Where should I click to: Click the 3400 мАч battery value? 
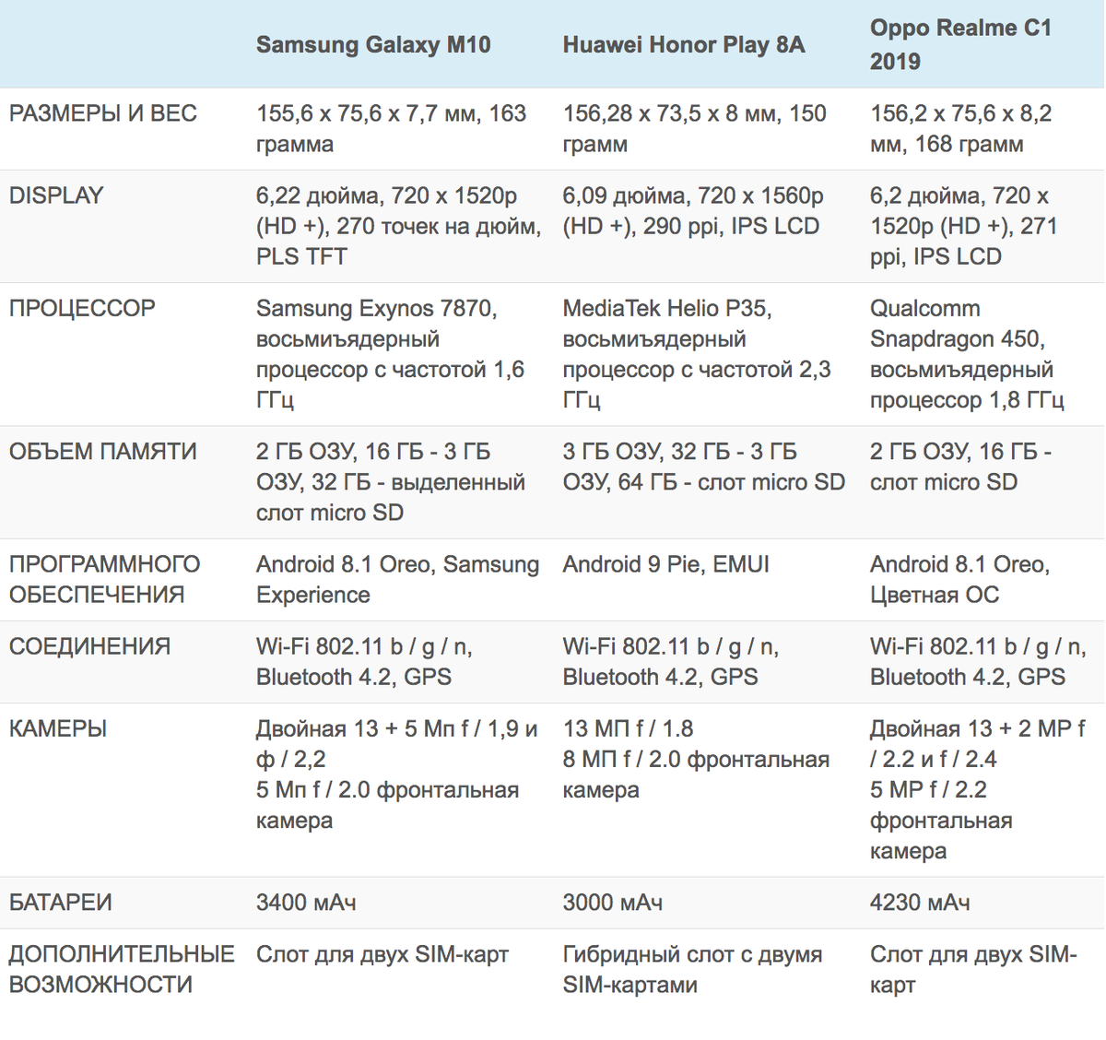pyautogui.click(x=306, y=903)
